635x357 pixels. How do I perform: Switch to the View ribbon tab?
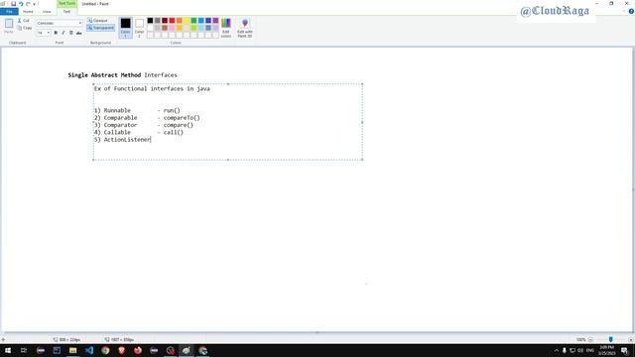click(x=47, y=12)
